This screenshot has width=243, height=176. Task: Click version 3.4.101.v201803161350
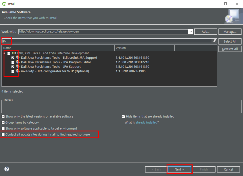(132, 58)
